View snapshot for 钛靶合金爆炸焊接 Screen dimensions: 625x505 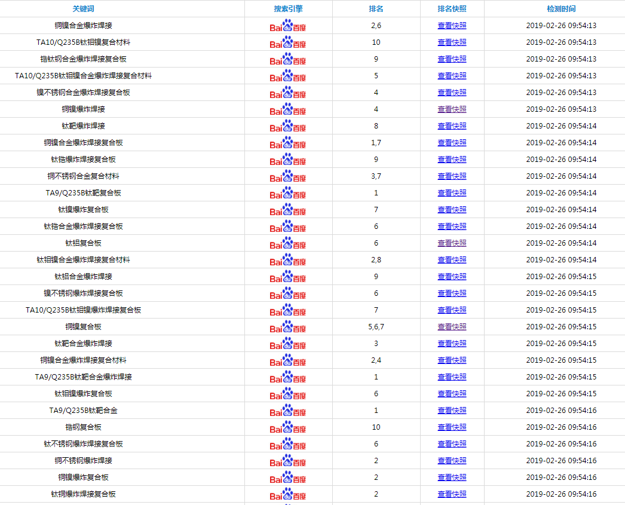pos(452,344)
